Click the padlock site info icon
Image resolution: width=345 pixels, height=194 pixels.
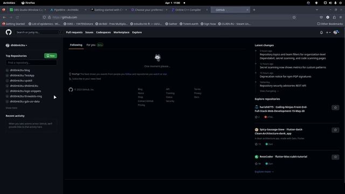tap(50, 17)
